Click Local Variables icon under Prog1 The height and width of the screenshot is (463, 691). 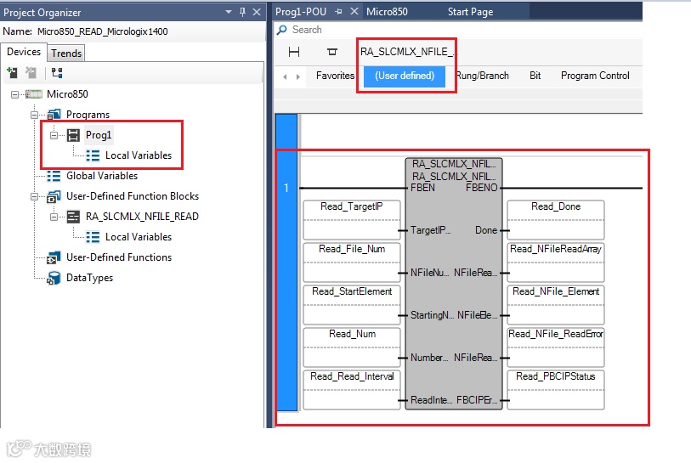tap(93, 155)
